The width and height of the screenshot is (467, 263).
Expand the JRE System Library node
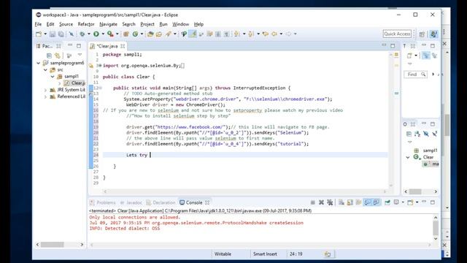point(45,90)
